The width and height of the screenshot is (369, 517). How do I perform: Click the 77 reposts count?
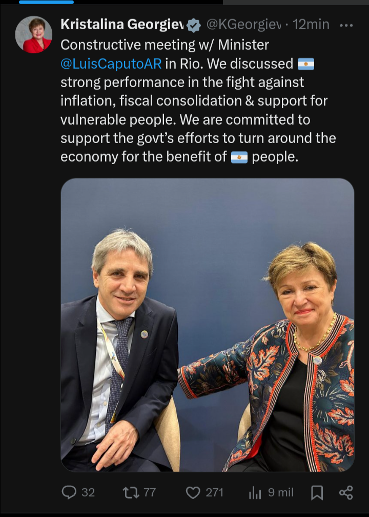[x=150, y=492]
